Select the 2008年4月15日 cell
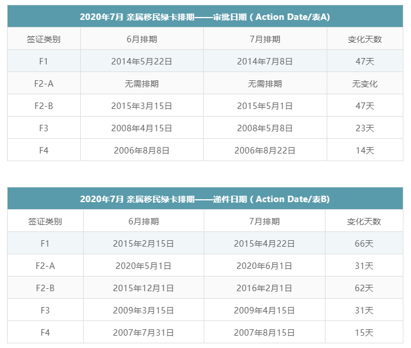This screenshot has height=348, width=411. [x=142, y=128]
